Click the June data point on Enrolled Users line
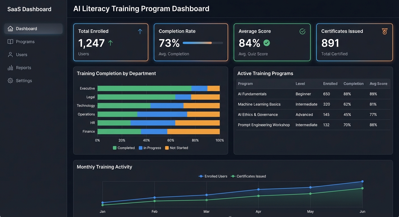The height and width of the screenshot is (217, 399). coord(362,182)
